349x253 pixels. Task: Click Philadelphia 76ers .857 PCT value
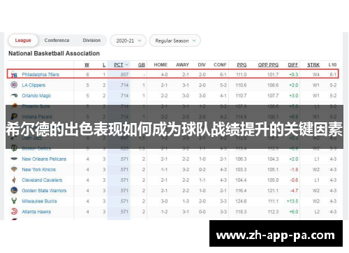(x=124, y=75)
